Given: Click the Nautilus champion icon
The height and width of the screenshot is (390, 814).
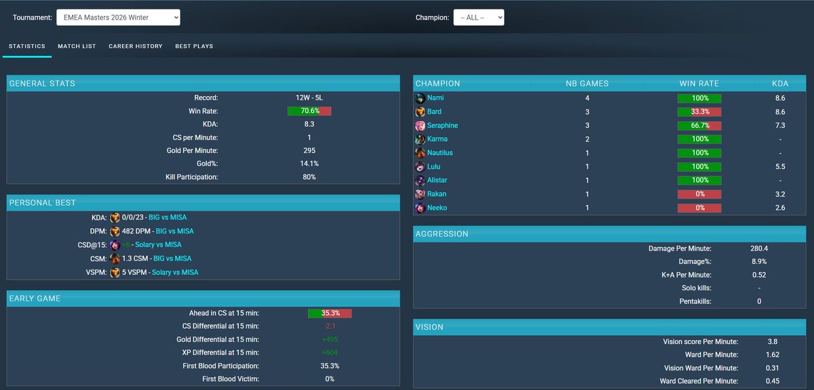Looking at the screenshot, I should pos(421,153).
